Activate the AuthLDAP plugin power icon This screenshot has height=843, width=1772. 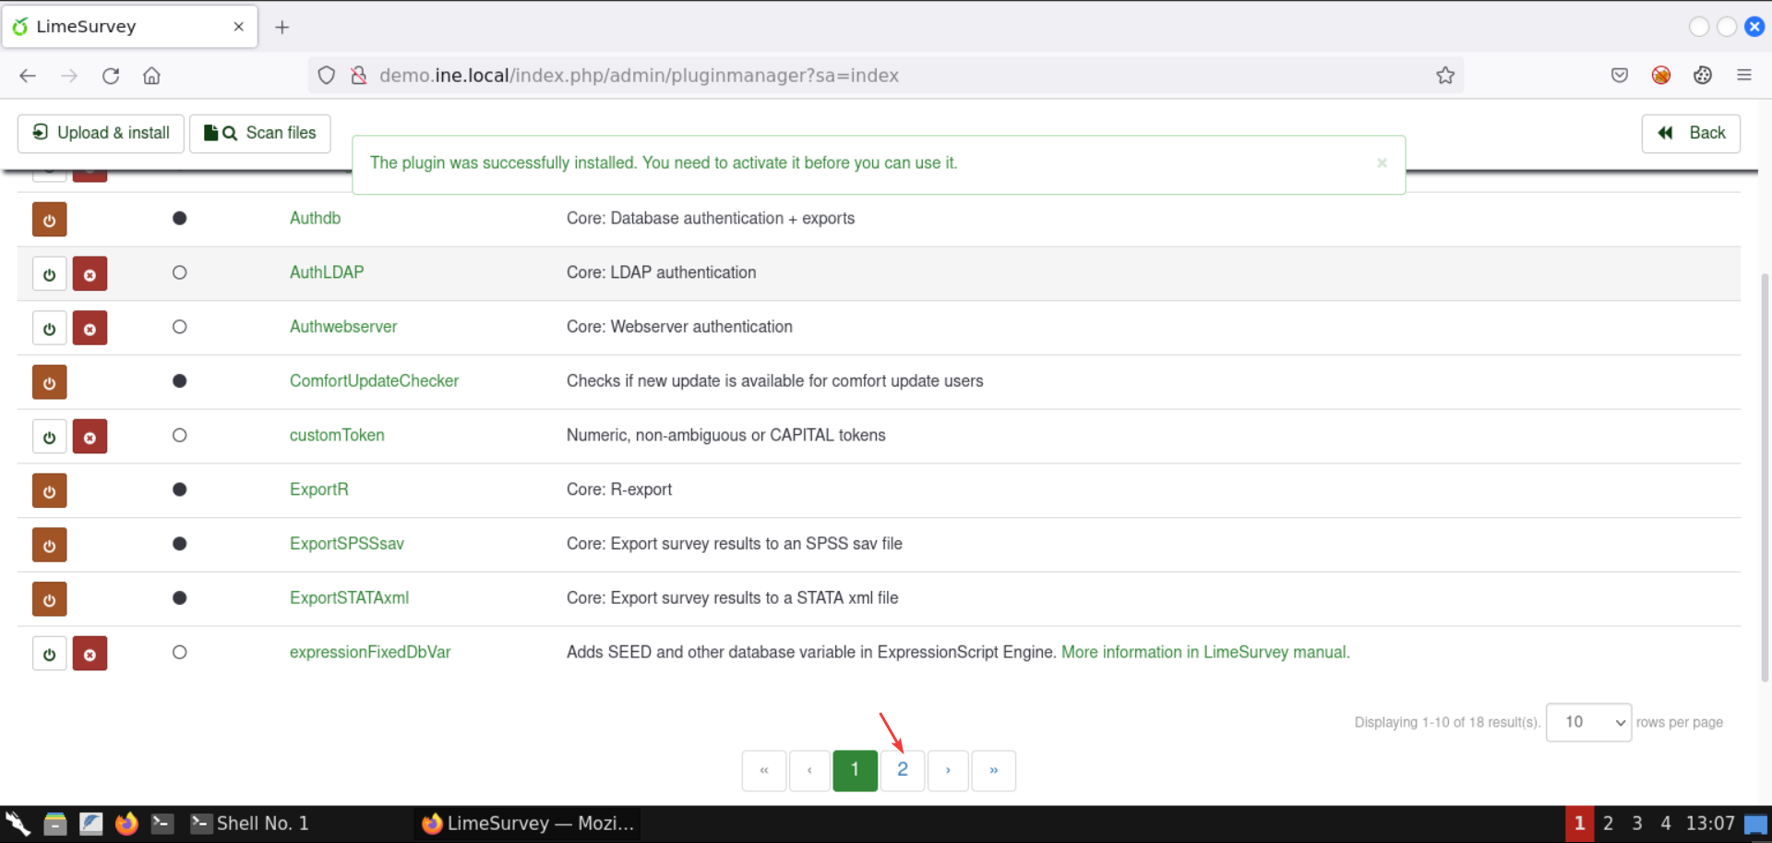tap(49, 274)
